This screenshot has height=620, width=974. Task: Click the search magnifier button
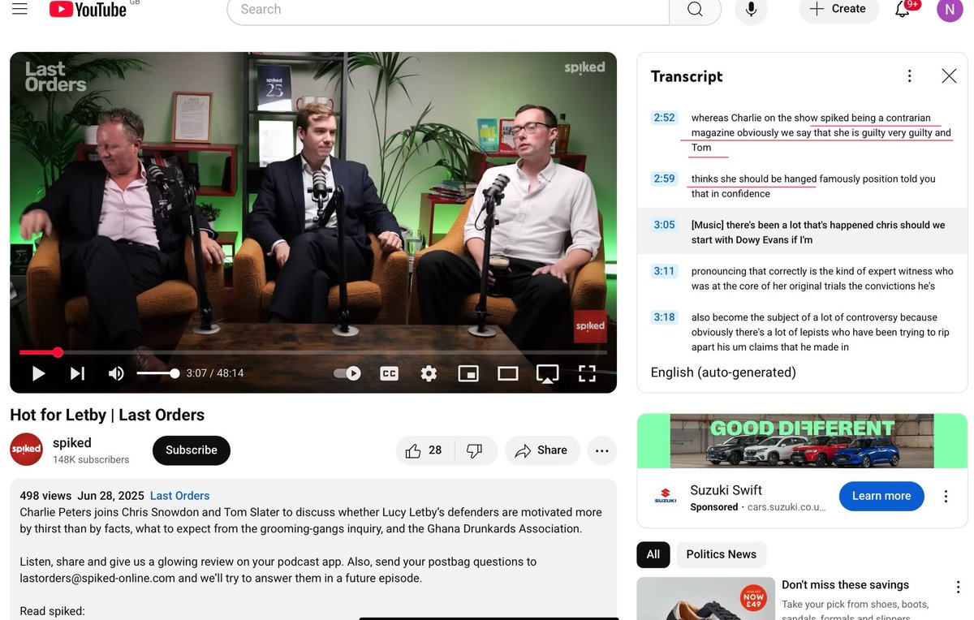pos(695,10)
